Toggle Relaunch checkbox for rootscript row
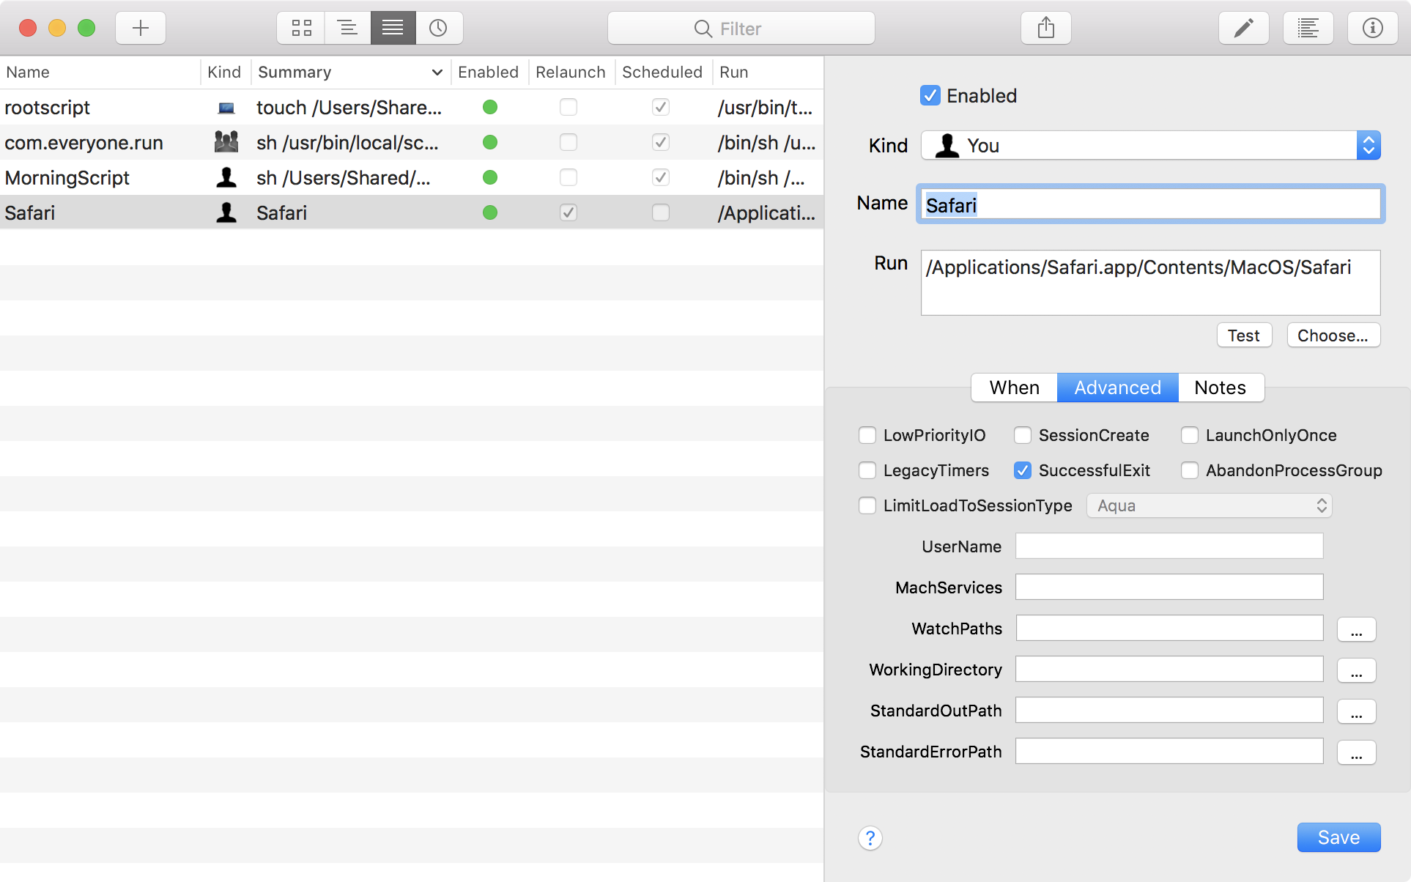This screenshot has height=882, width=1411. coord(569,108)
